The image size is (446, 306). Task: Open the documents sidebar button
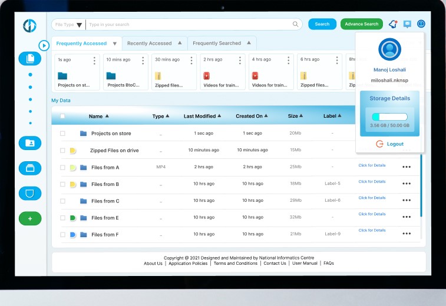[30, 59]
